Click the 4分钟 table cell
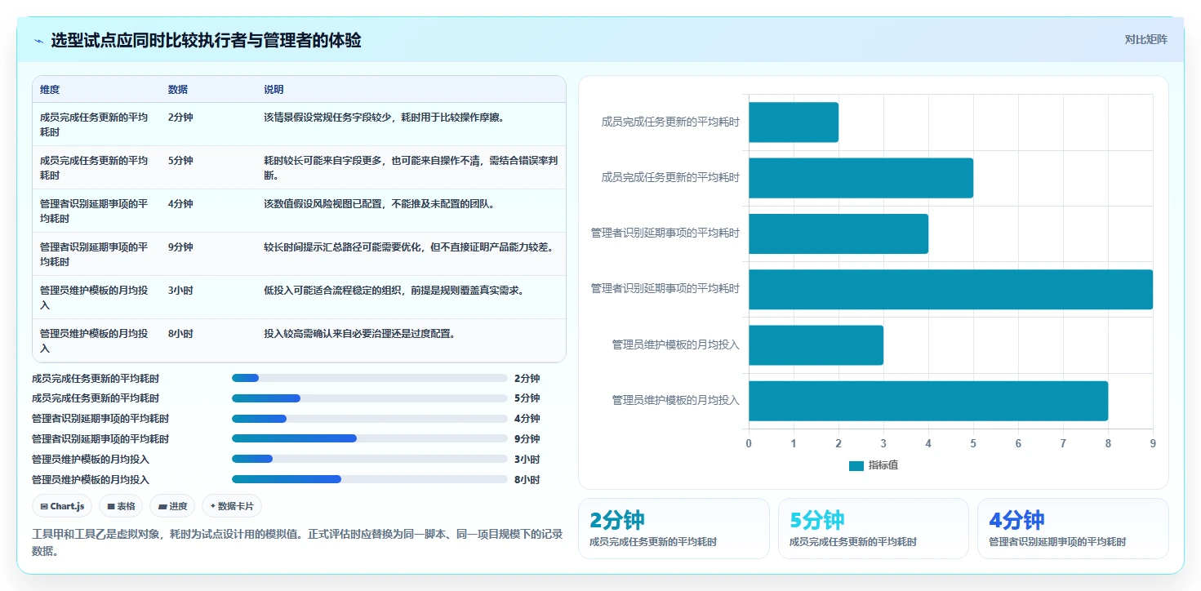This screenshot has height=591, width=1201. click(x=180, y=204)
